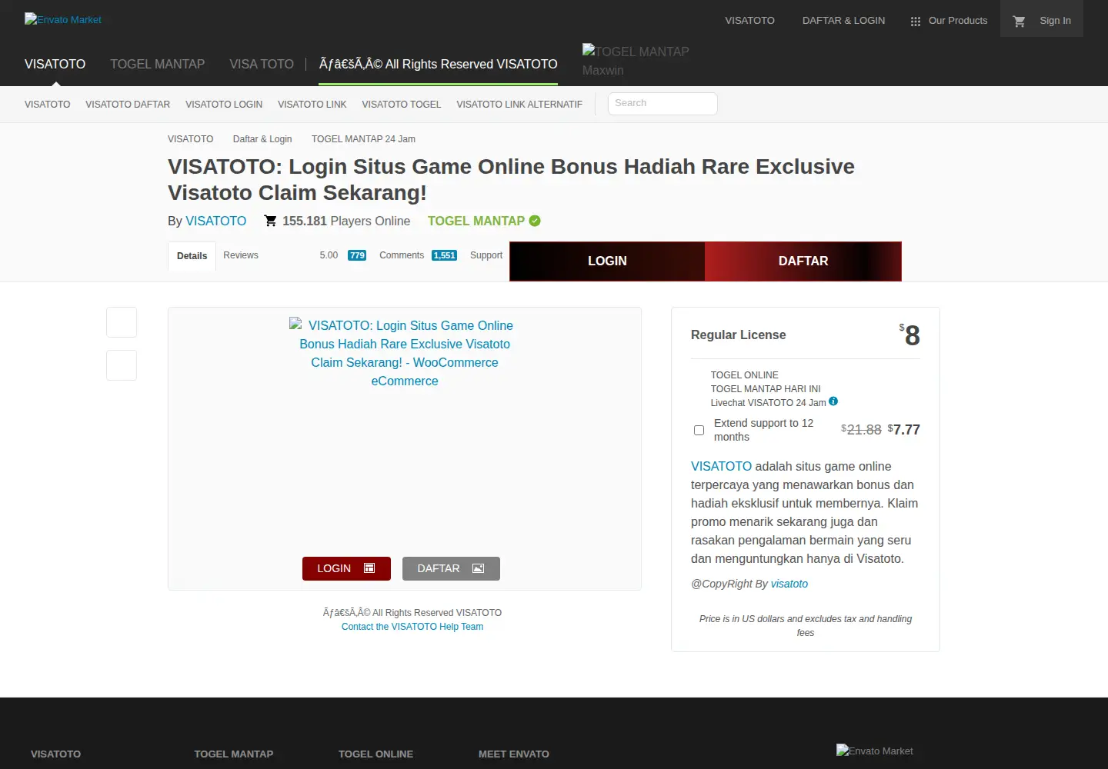Open the VISATOTO TOGEL nav link
1108x769 pixels.
(402, 105)
